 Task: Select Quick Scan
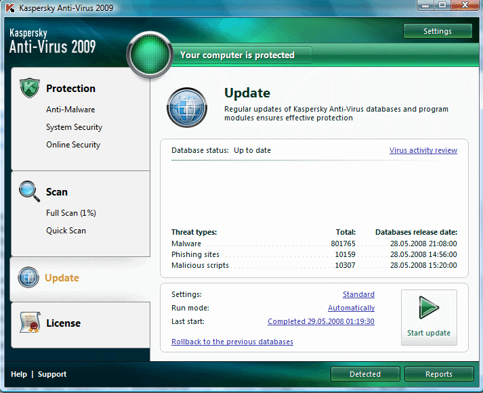(66, 231)
